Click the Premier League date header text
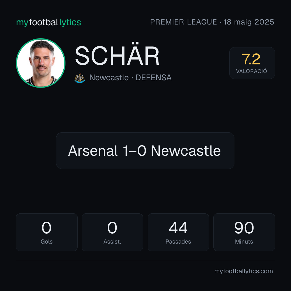Image resolution: width=291 pixels, height=291 pixels. pos(212,22)
